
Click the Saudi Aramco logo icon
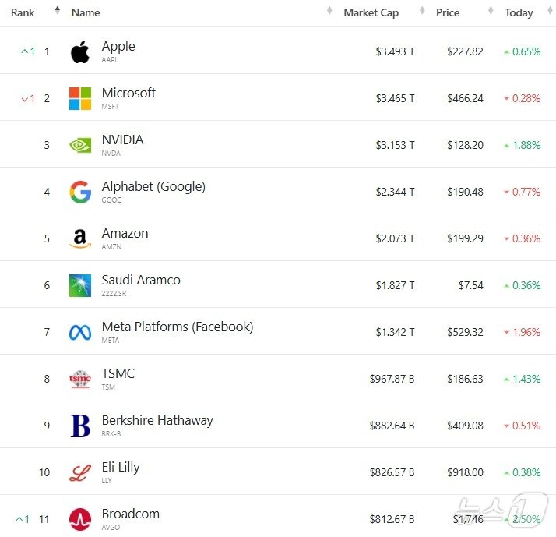click(80, 285)
